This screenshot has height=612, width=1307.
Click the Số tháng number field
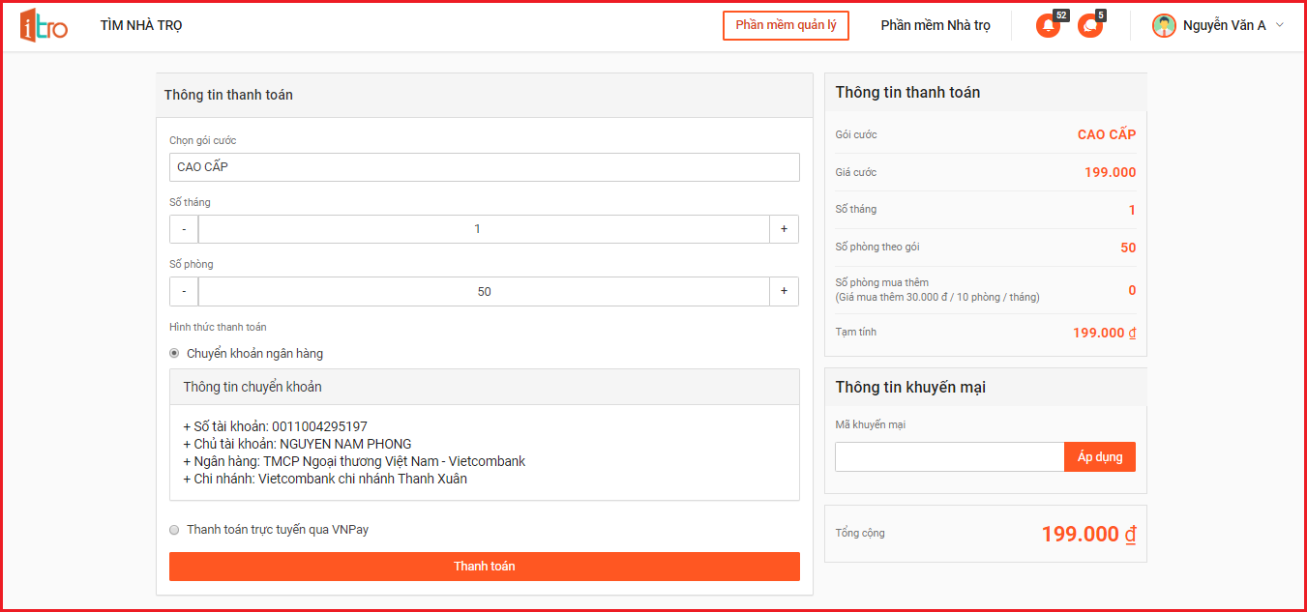[x=484, y=229]
